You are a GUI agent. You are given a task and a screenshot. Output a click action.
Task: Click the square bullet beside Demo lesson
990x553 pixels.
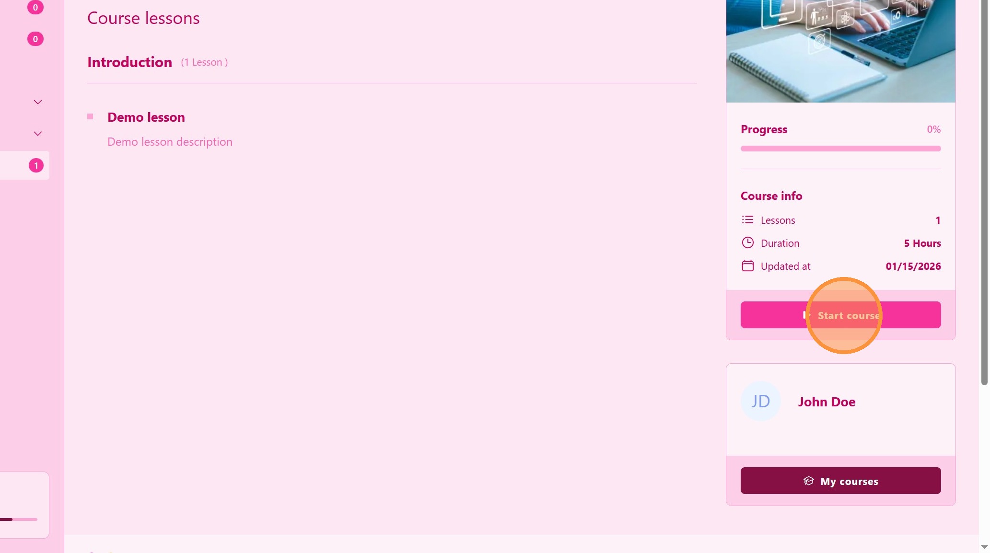pyautogui.click(x=90, y=117)
